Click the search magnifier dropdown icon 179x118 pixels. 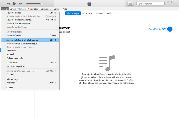(139, 4)
